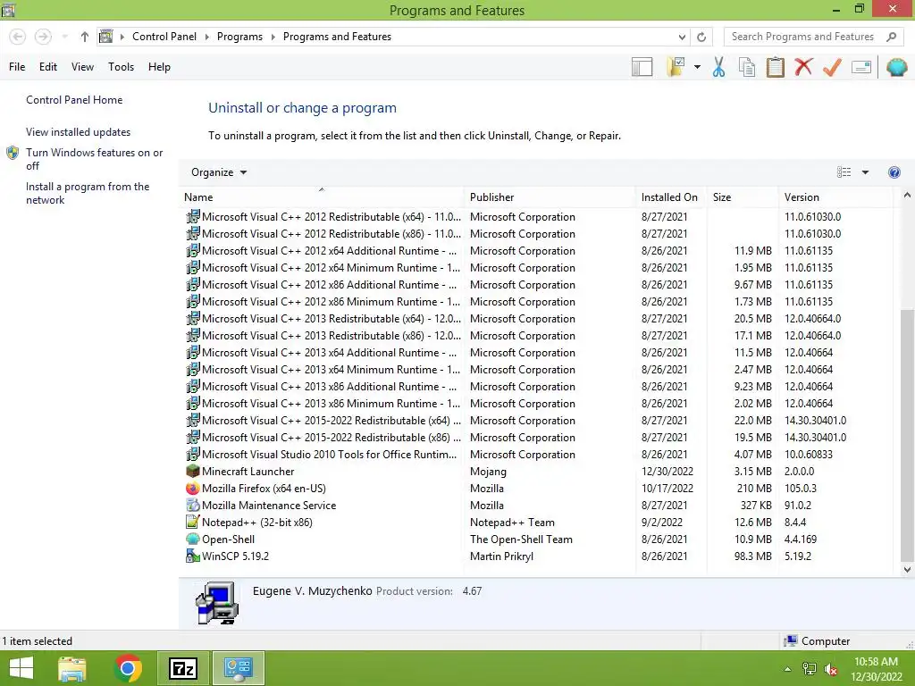The image size is (915, 686).
Task: Open the Windows Start button
Action: 21,668
